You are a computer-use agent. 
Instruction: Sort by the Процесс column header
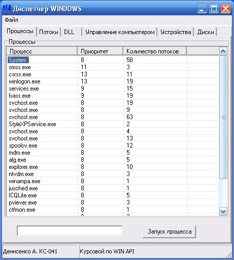[x=42, y=51]
